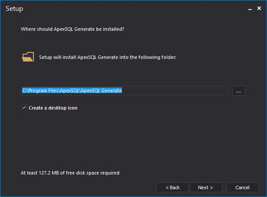Open folder browser with the ellipsis button
Viewport: 267px width, 197px height.
tap(239, 91)
